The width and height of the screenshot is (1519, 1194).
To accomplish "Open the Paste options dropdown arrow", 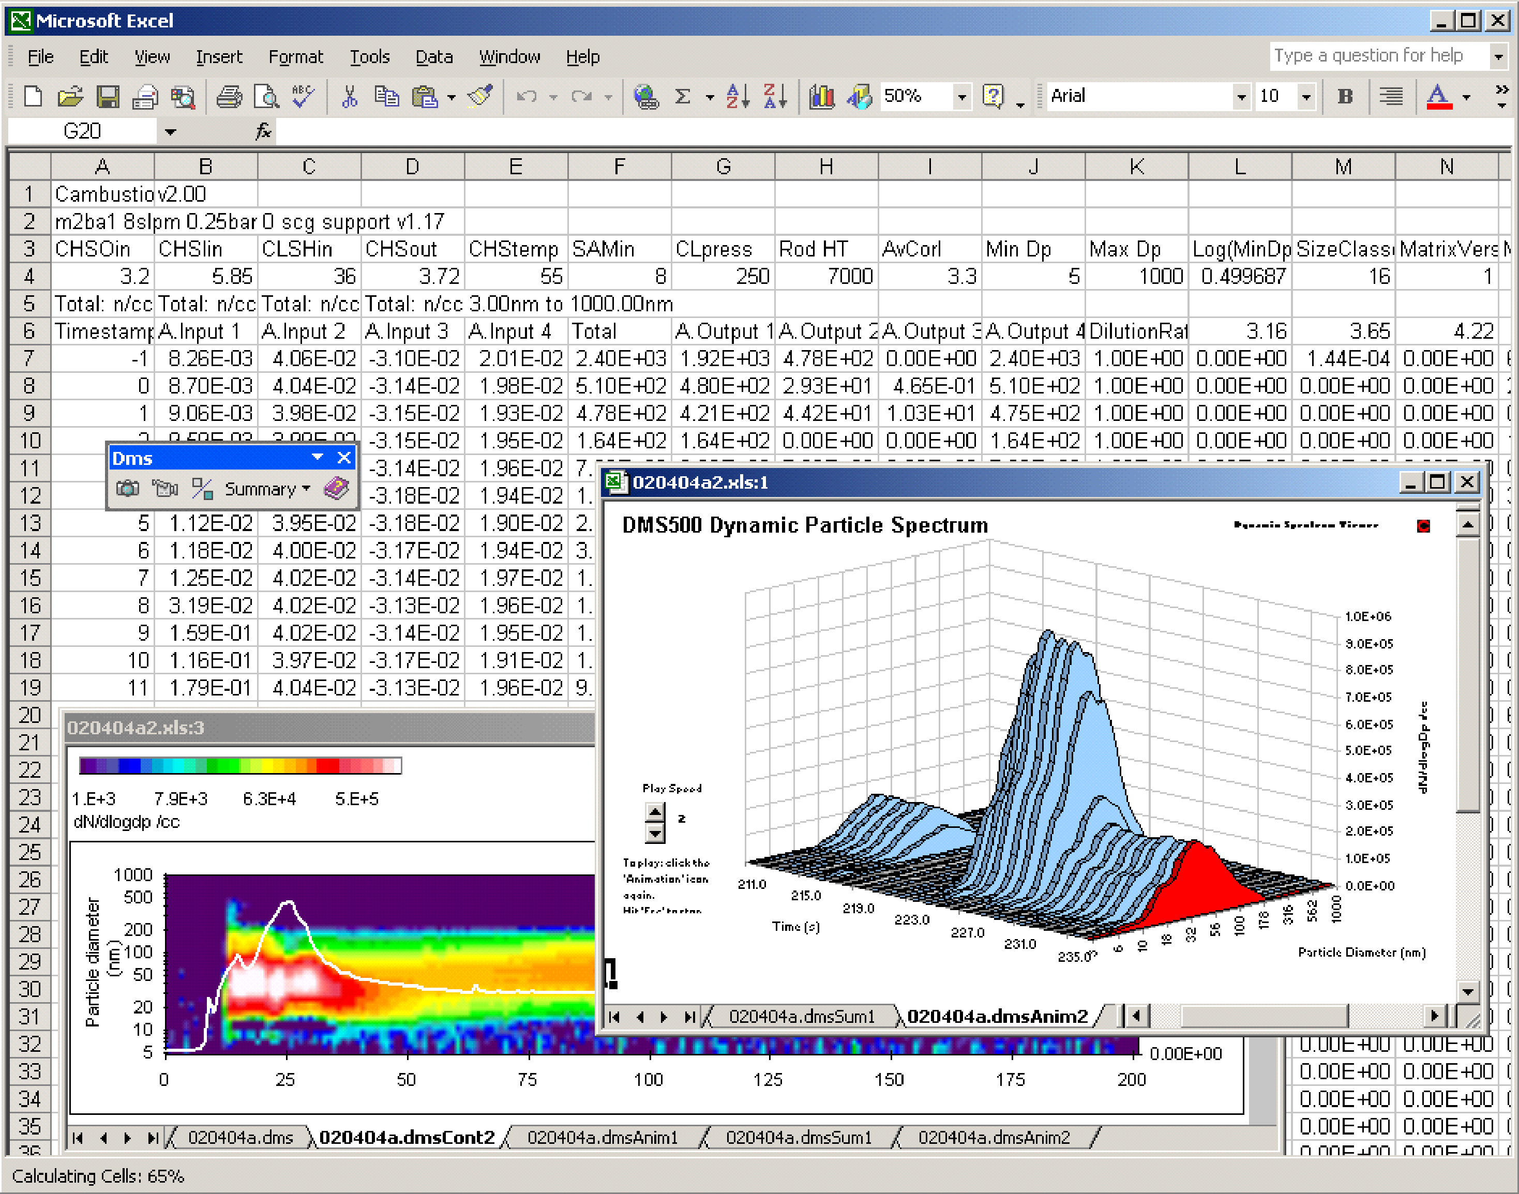I will click(452, 97).
